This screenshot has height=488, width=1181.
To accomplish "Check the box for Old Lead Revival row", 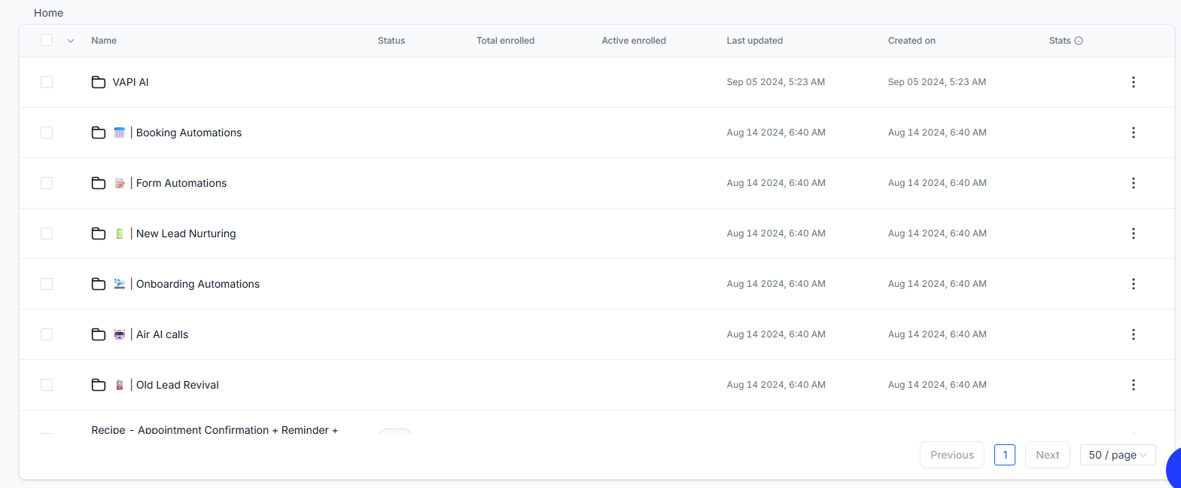I will coord(47,385).
